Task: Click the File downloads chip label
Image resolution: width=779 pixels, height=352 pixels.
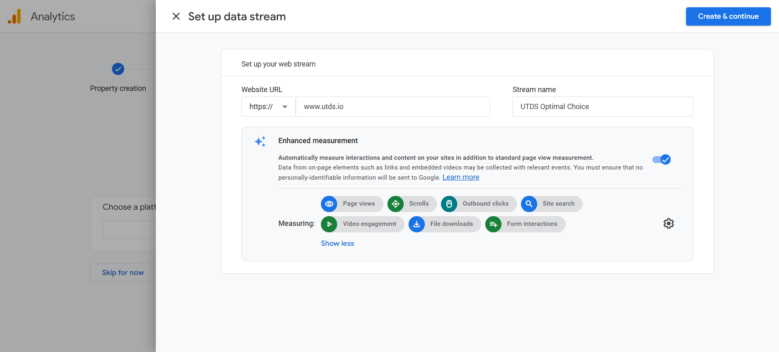Action: coord(452,224)
